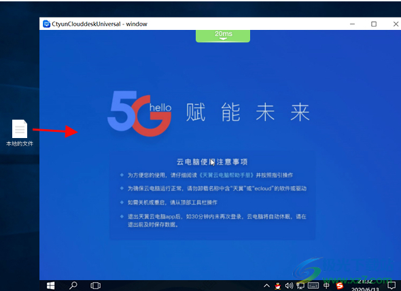Click the 云电脑使用注意事项 heading

click(x=212, y=162)
